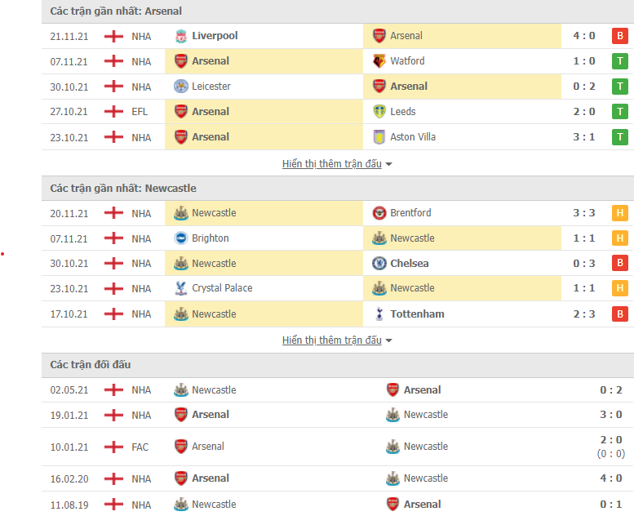This screenshot has height=516, width=634.
Task: Click the Brighton club crest icon
Action: tap(181, 238)
